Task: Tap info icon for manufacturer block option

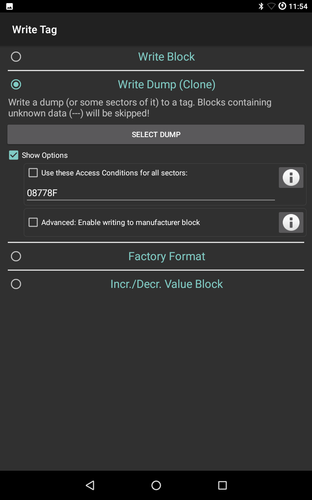Action: [x=291, y=223]
